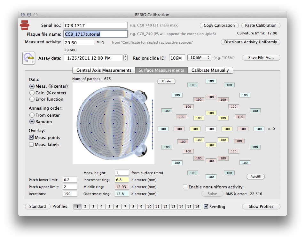Open the Calibrate Manually tab
This screenshot has width=305, height=241.
pos(210,70)
